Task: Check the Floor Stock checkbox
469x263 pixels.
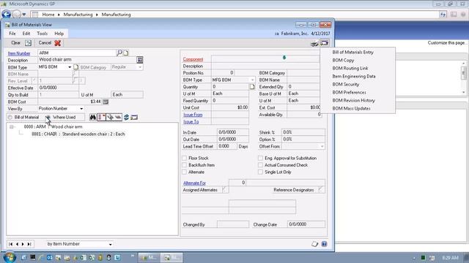Action: [184, 158]
